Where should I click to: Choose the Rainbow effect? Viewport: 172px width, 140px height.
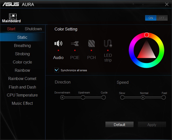click(x=22, y=70)
